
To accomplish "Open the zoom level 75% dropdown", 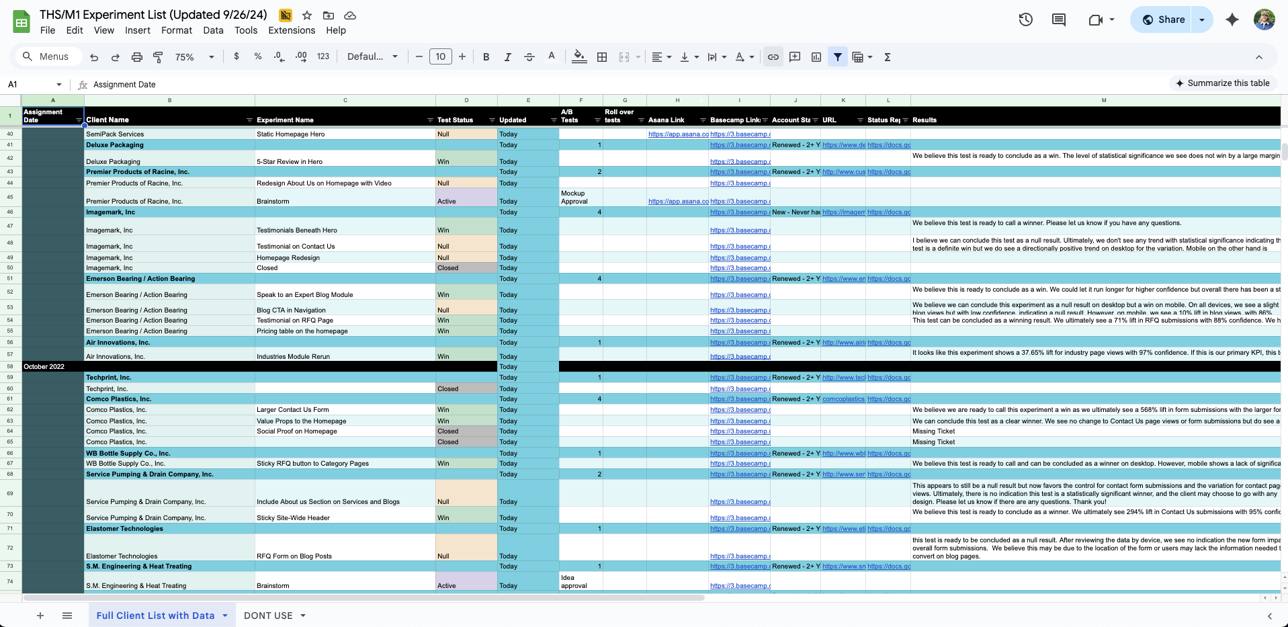I will coord(194,57).
